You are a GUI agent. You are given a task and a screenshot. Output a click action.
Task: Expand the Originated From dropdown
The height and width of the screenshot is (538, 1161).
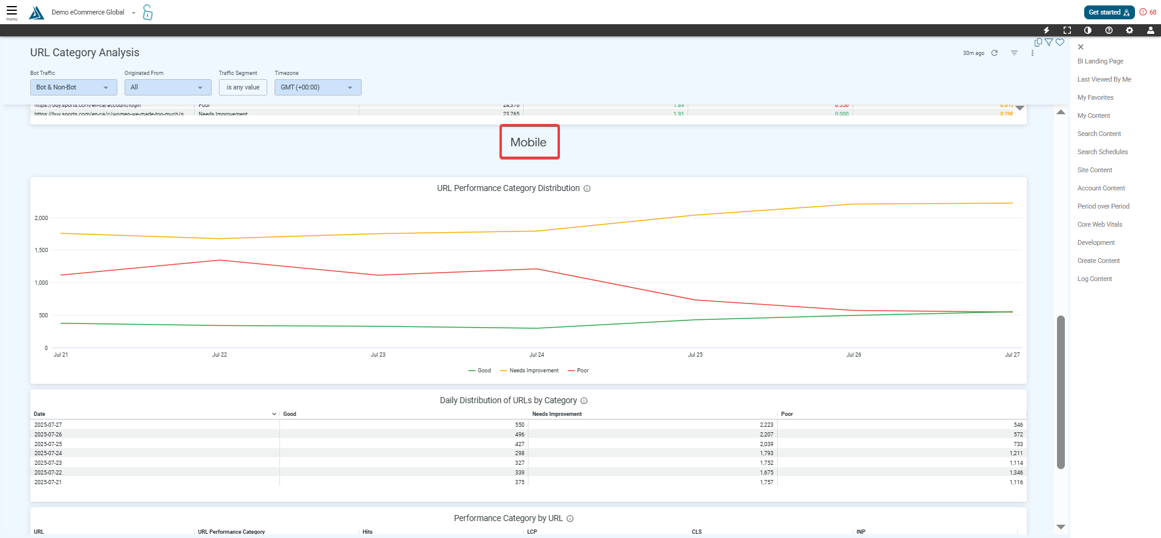coord(167,88)
